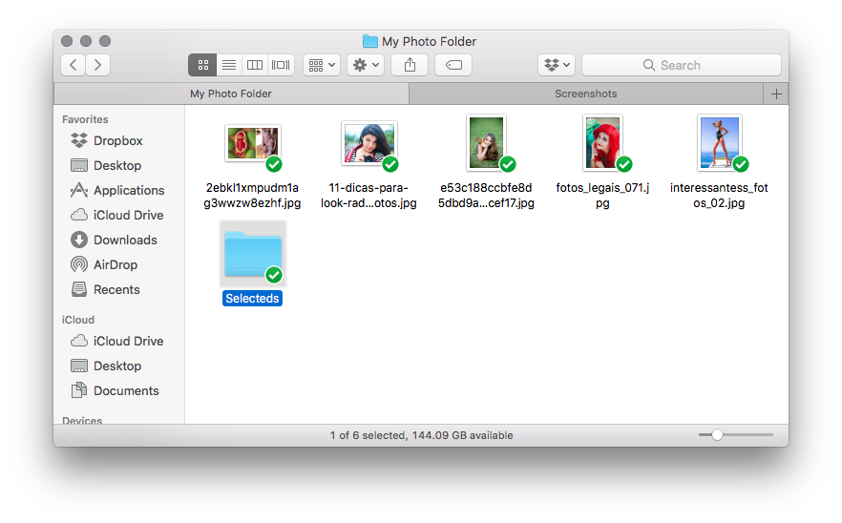
Task: Add a new tab with plus button
Action: (x=776, y=94)
